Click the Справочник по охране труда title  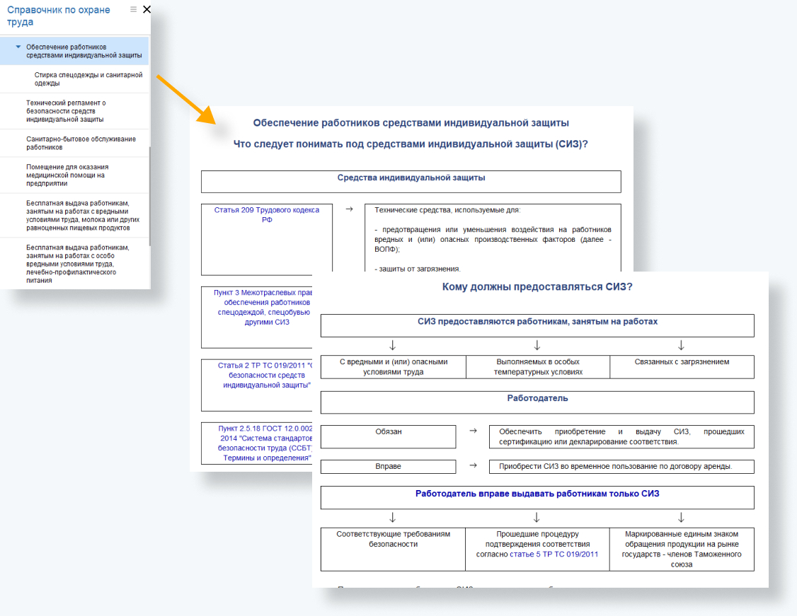58,16
